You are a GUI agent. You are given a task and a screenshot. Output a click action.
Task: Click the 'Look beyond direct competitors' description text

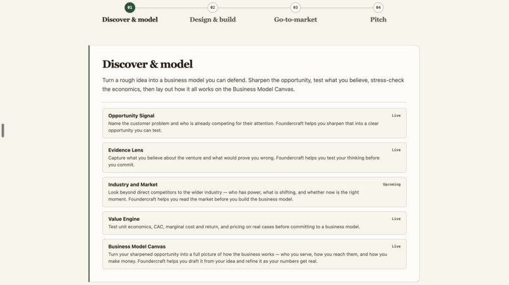coord(234,195)
